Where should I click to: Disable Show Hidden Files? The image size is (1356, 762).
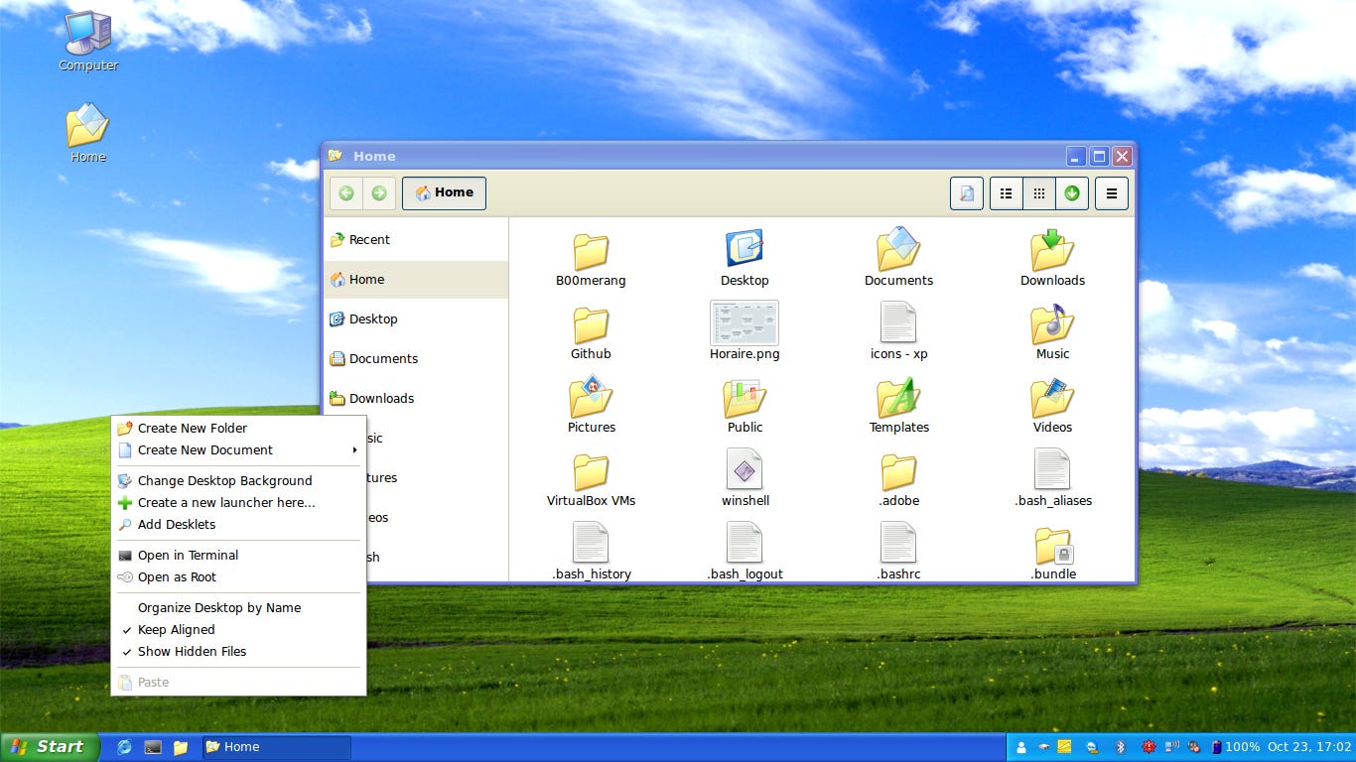click(x=191, y=652)
